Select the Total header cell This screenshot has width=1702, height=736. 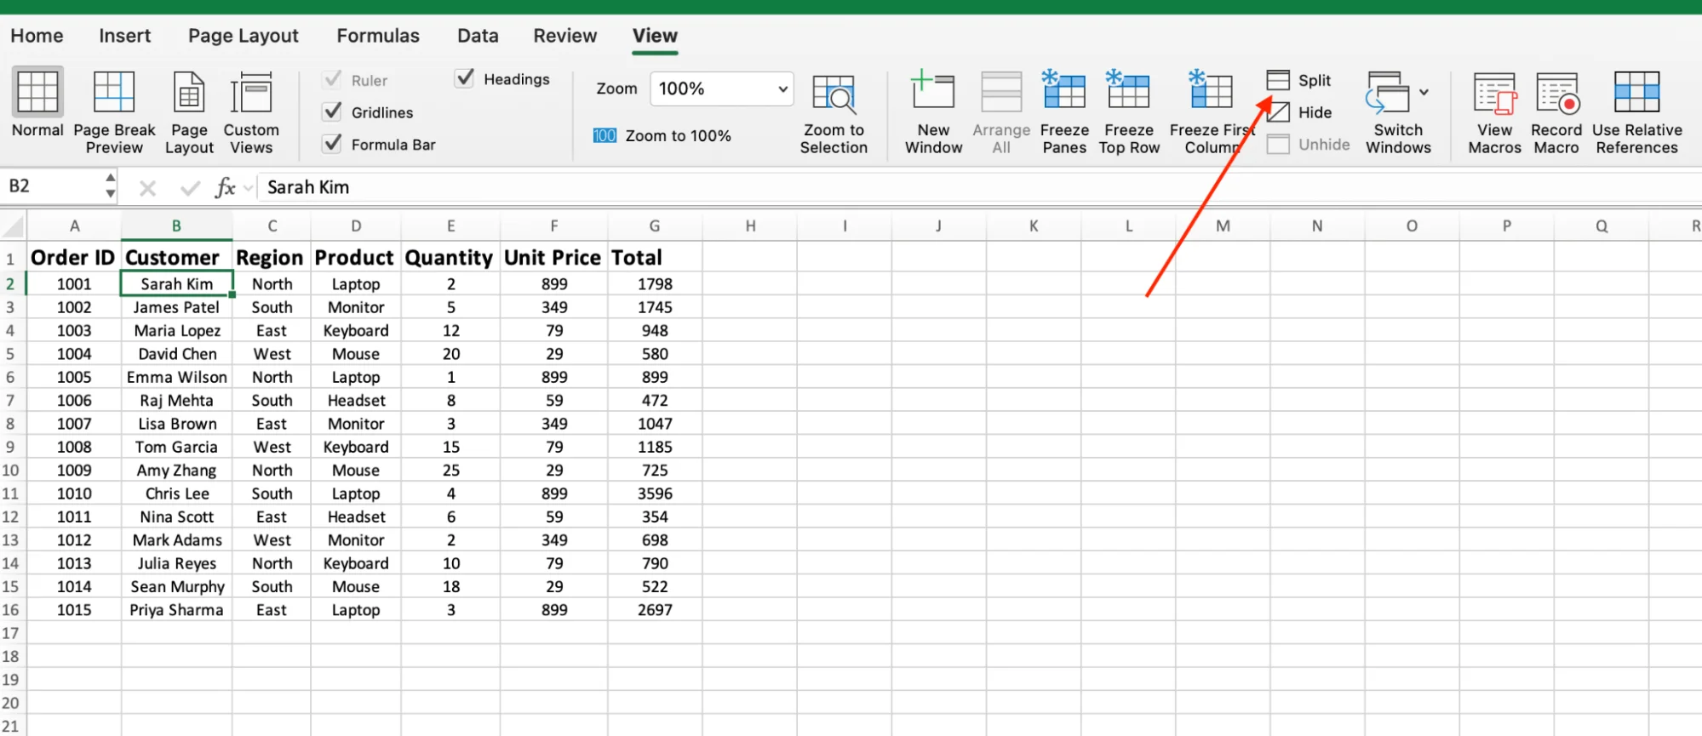[655, 258]
